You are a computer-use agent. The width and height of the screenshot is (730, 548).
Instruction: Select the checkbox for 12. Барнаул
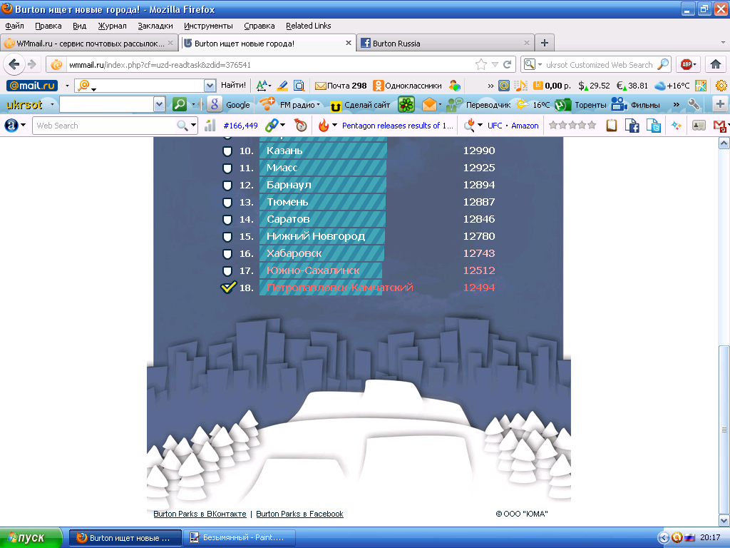click(x=227, y=186)
